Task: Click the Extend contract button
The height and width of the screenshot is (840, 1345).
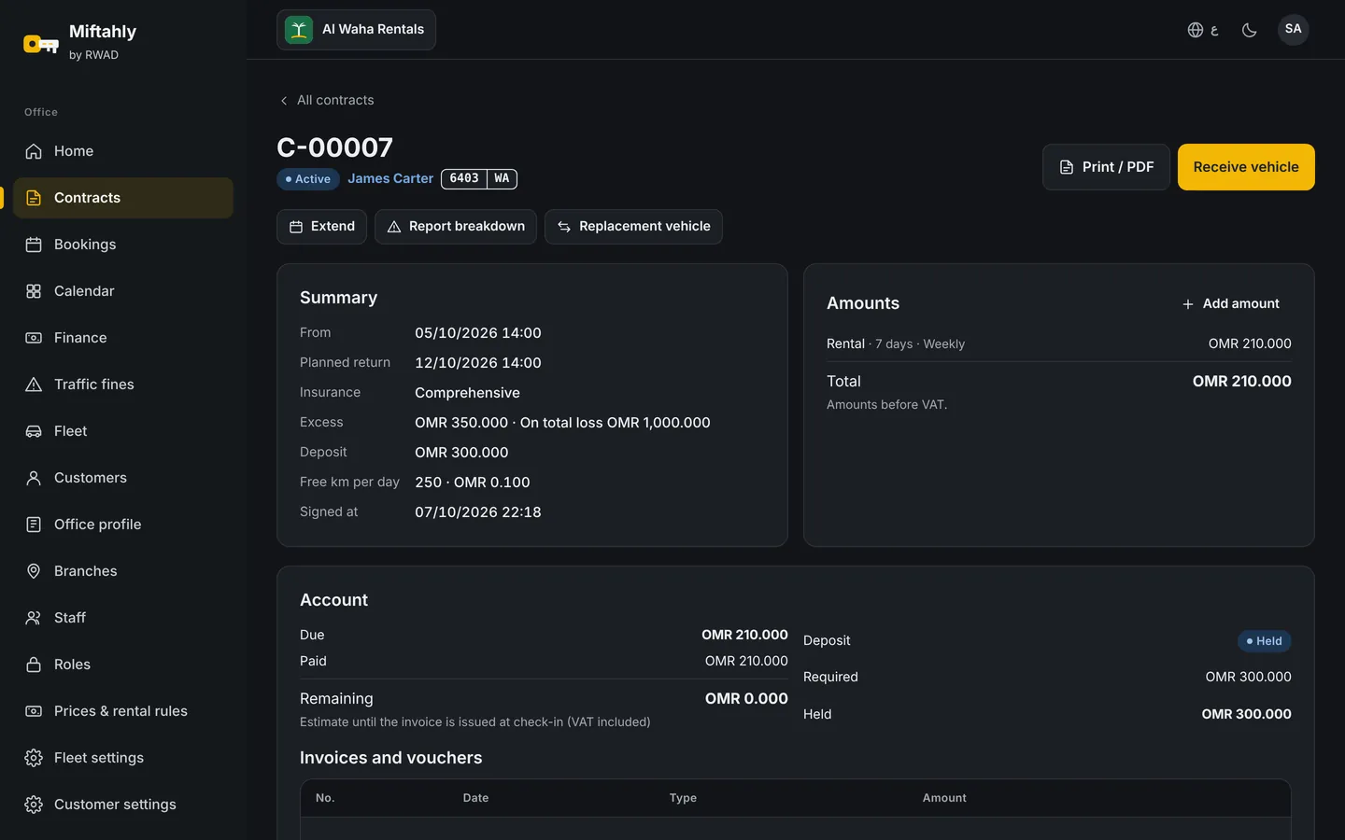Action: [321, 227]
